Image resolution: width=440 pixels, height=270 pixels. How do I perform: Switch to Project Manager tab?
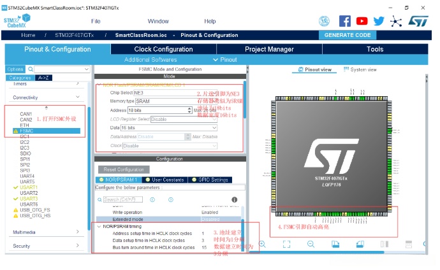click(x=269, y=49)
